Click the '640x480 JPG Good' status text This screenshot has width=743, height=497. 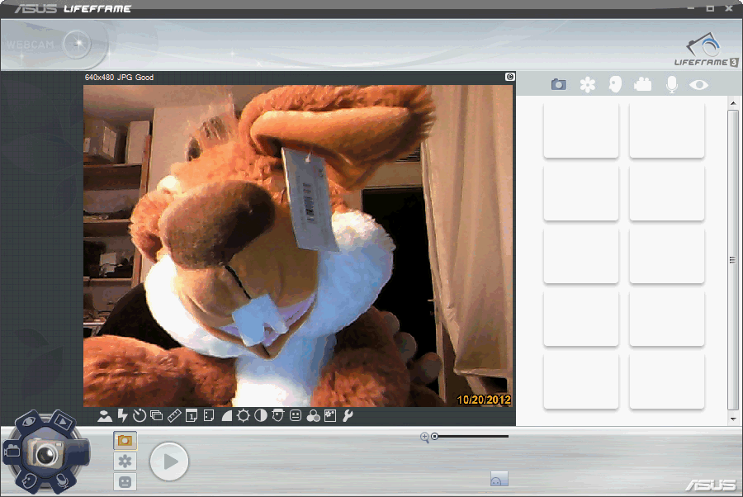pos(119,78)
